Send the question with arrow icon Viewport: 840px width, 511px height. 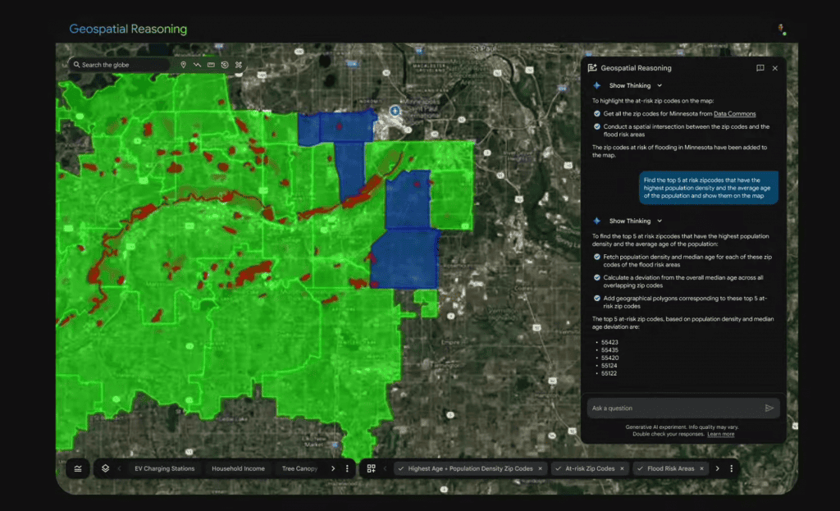click(769, 408)
